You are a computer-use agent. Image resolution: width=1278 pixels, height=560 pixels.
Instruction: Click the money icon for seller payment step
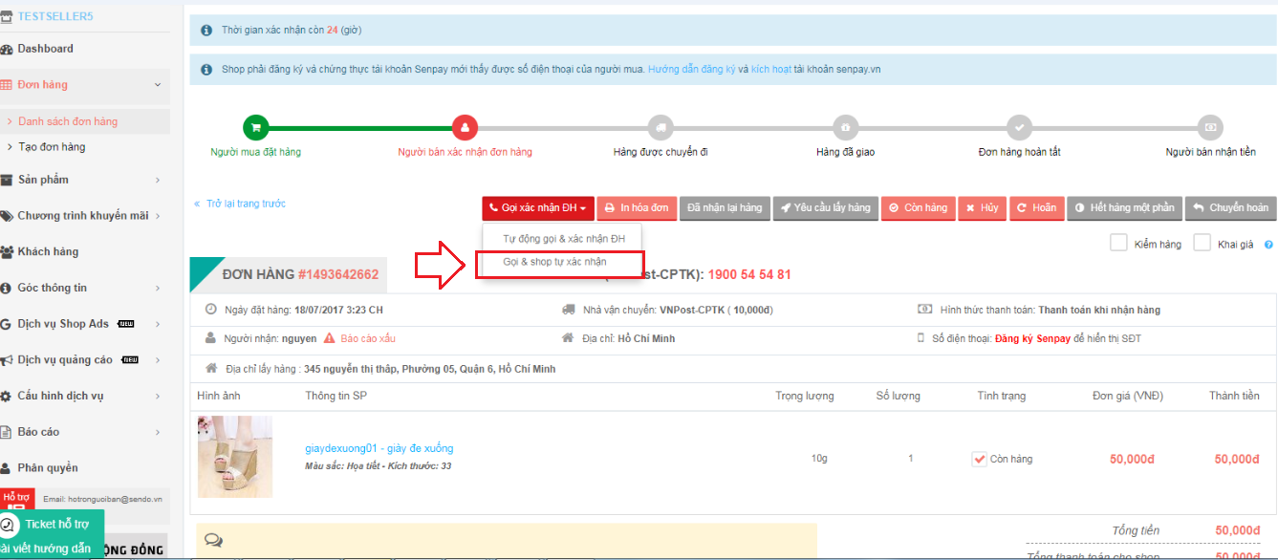(1210, 127)
